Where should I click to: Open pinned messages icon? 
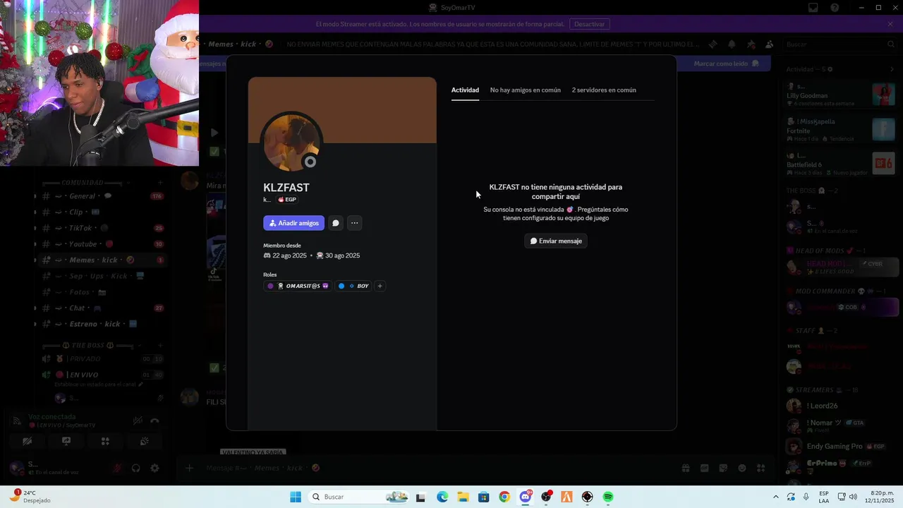click(751, 44)
